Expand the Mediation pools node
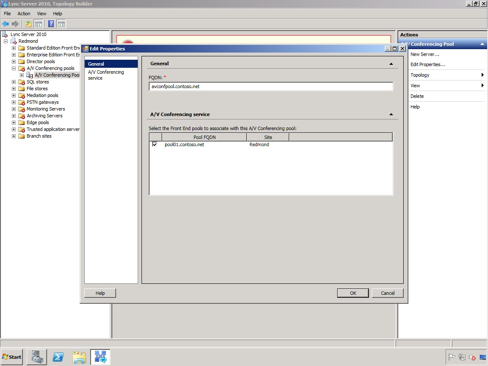 pyautogui.click(x=14, y=96)
